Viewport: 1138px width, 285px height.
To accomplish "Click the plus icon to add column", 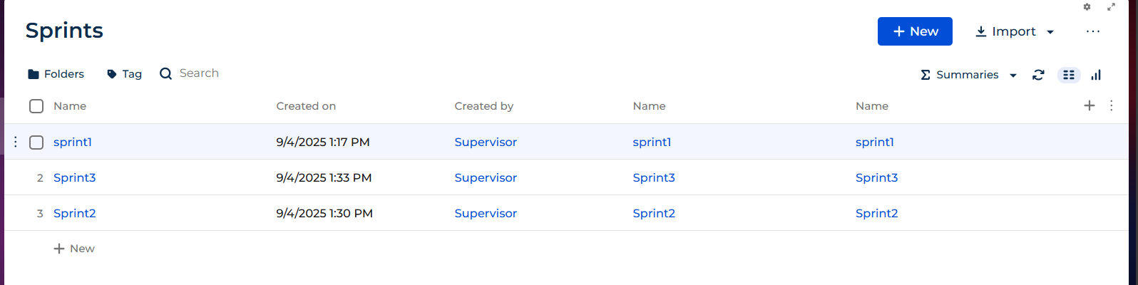I will [1090, 105].
